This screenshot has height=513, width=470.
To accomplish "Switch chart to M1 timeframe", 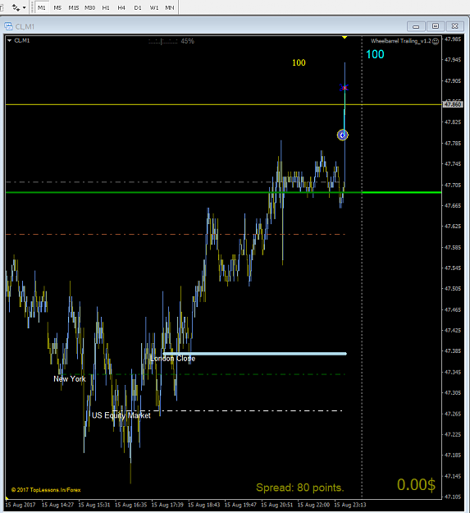I will [x=42, y=7].
